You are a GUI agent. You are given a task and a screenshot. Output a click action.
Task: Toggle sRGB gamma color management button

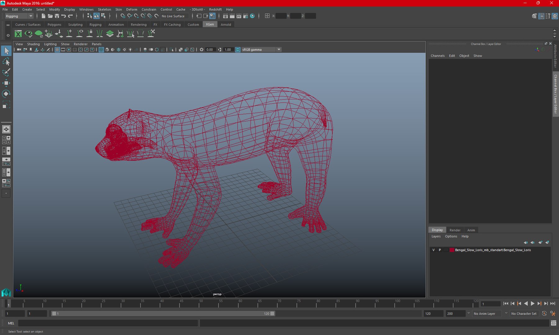pos(238,50)
